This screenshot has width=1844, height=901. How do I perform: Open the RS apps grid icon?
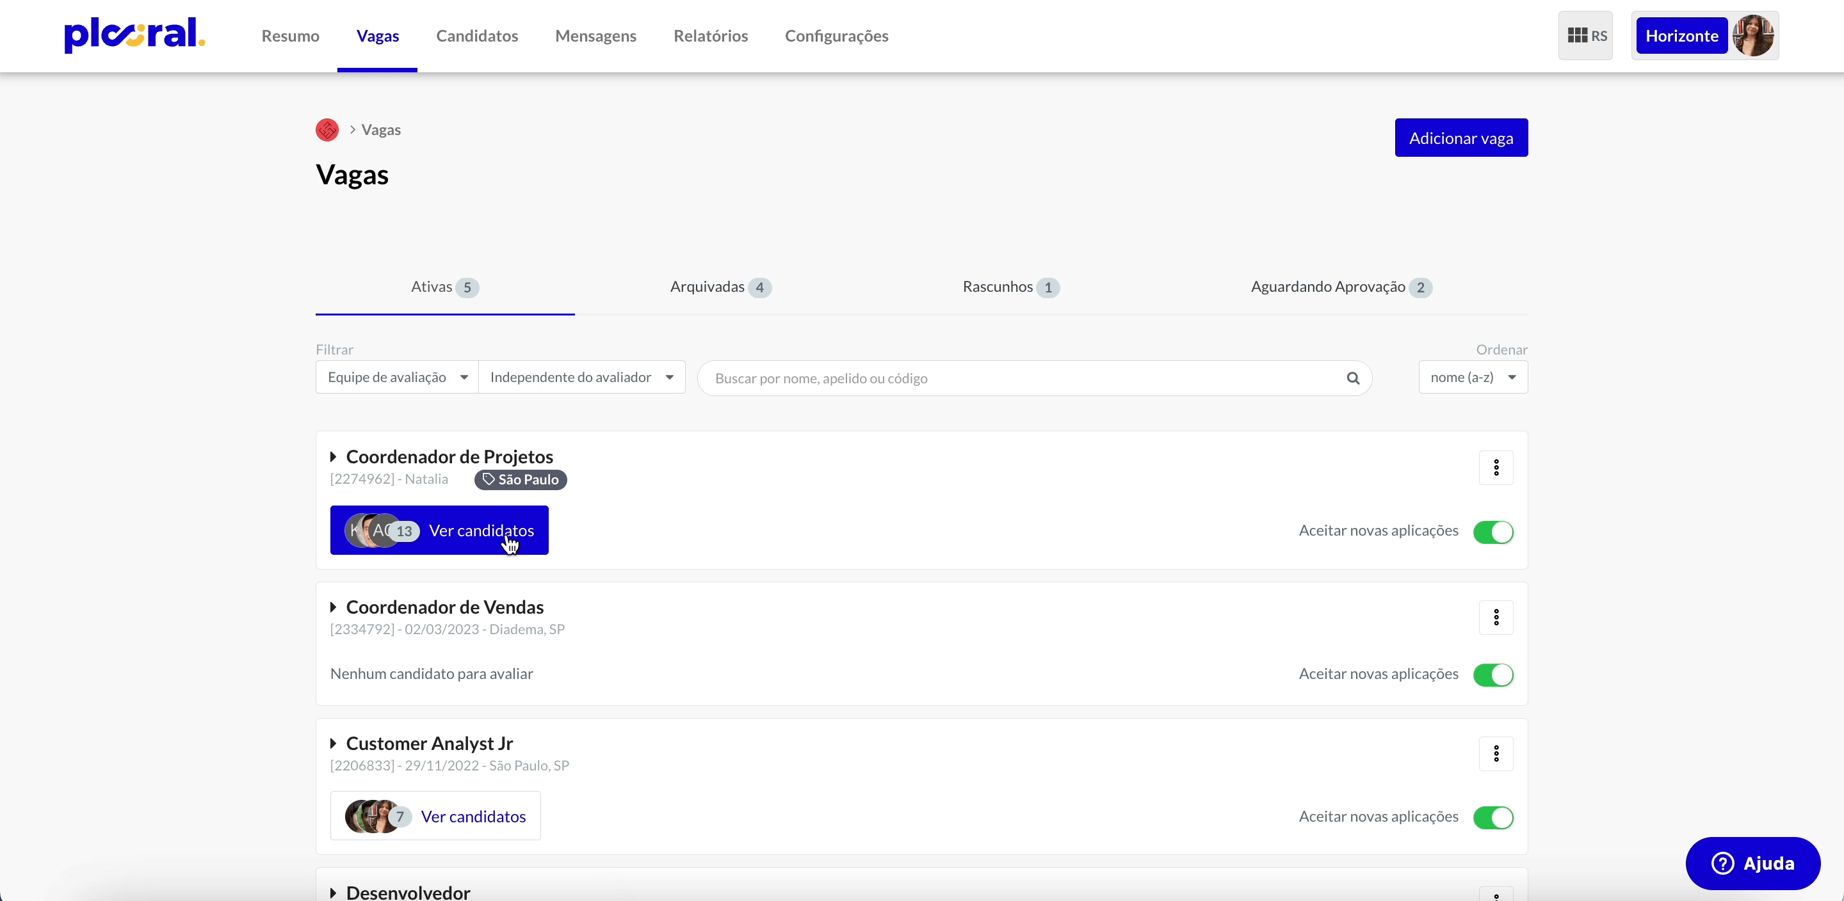pos(1585,36)
